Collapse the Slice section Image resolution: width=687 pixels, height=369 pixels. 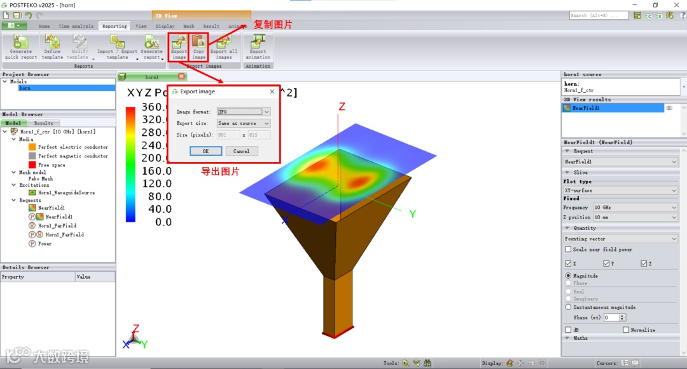pos(567,172)
